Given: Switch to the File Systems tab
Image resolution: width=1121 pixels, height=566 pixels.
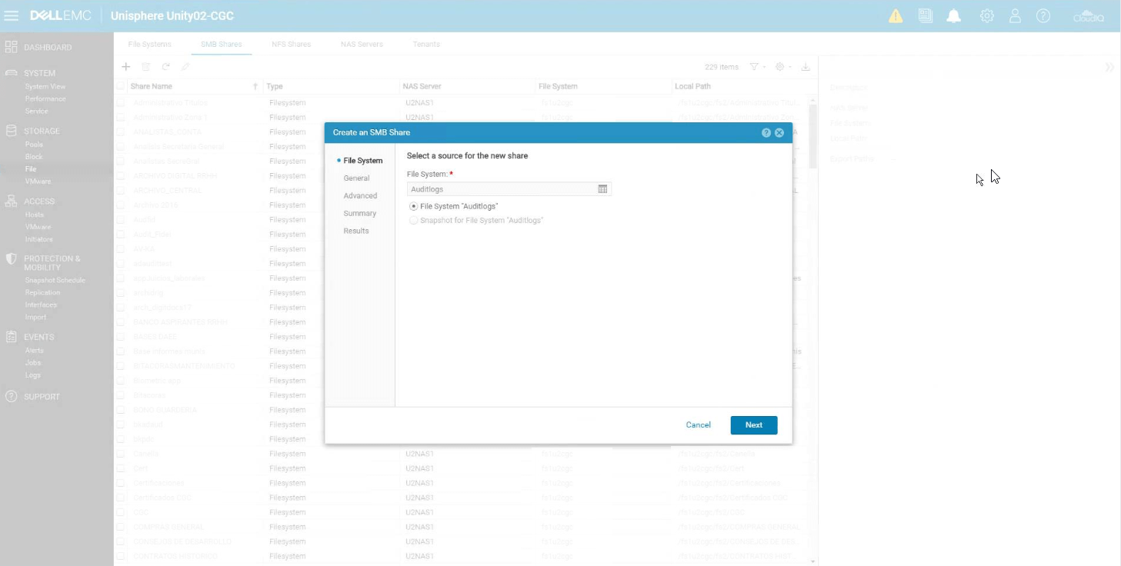Looking at the screenshot, I should 150,44.
